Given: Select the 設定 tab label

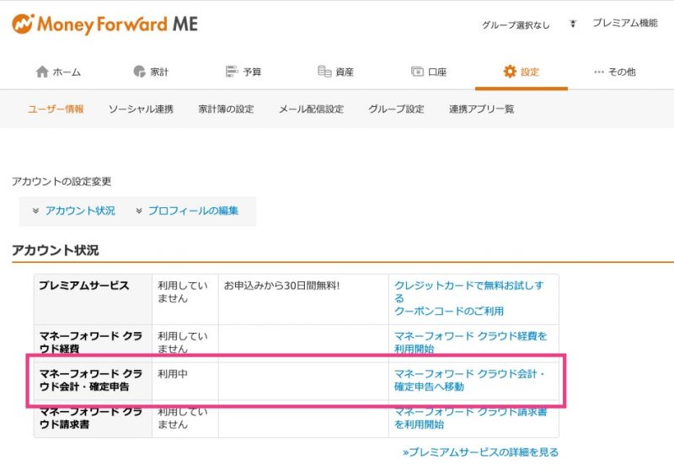Looking at the screenshot, I should click(530, 72).
